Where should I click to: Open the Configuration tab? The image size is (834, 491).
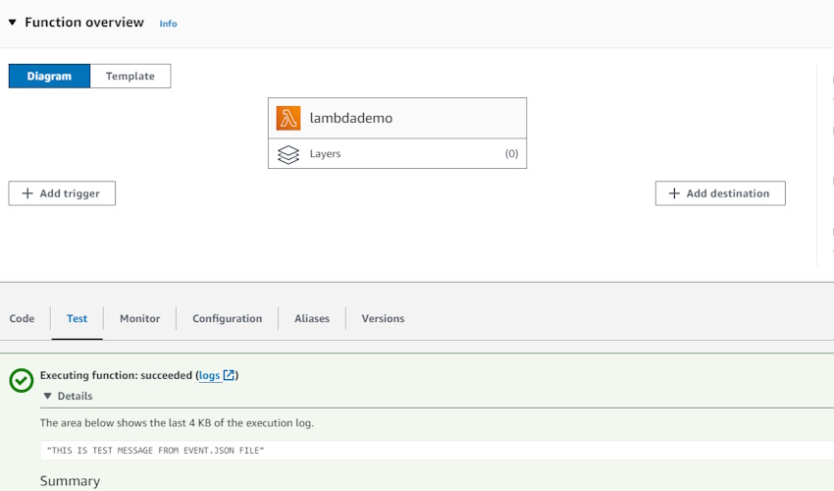point(227,318)
